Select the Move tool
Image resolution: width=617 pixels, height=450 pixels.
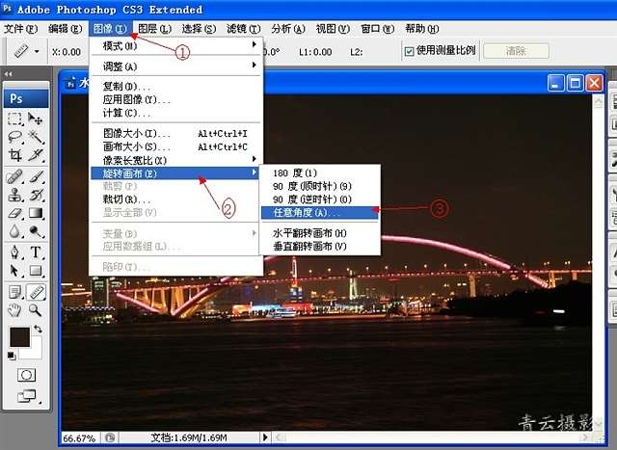36,119
